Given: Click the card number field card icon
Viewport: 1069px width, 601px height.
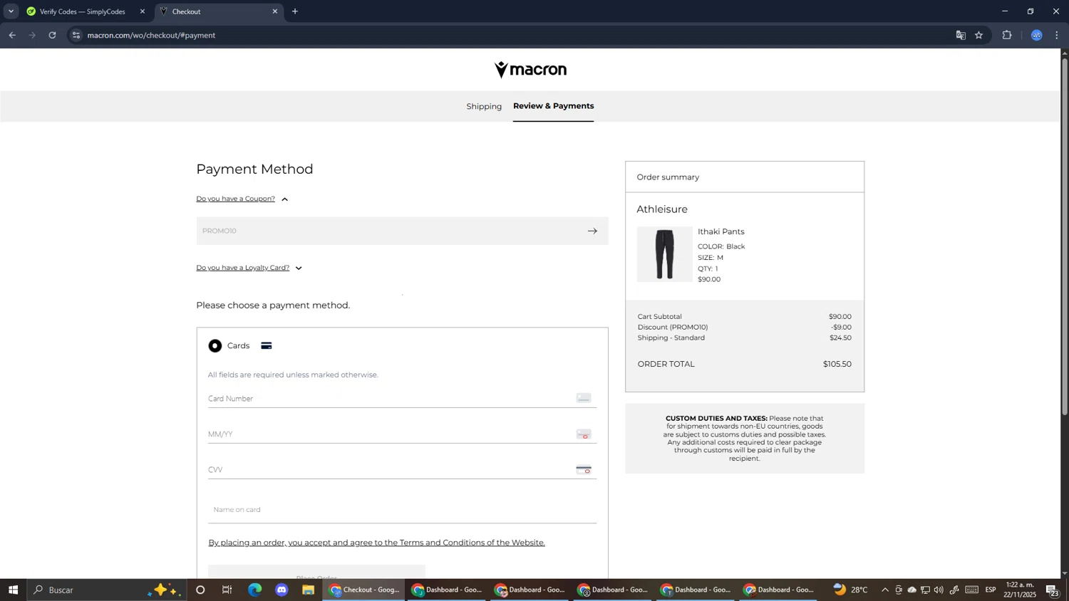Looking at the screenshot, I should coord(584,398).
